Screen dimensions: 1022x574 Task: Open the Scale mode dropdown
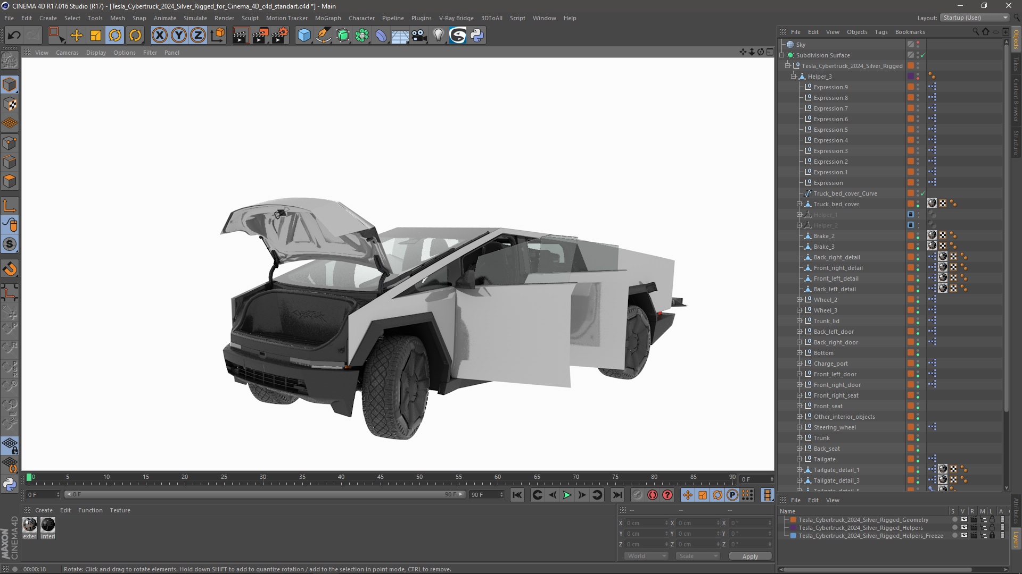[698, 556]
